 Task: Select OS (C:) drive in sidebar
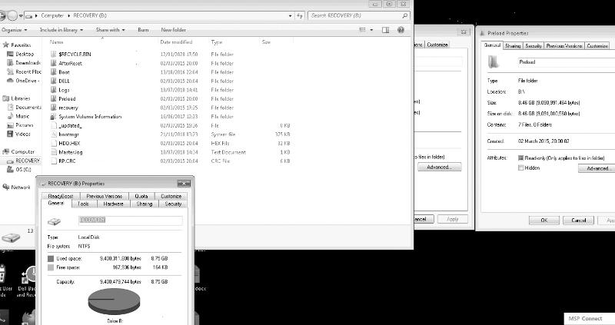18,169
